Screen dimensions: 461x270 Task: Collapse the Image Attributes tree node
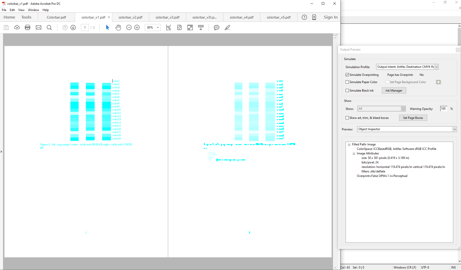(x=354, y=154)
